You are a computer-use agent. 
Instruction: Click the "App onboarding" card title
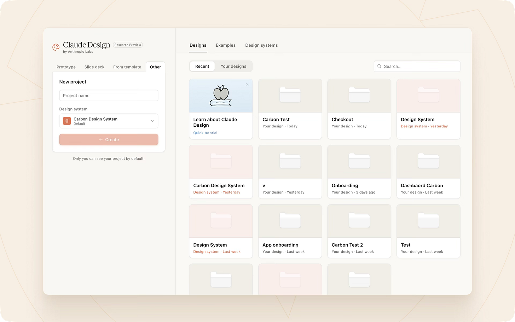point(280,245)
